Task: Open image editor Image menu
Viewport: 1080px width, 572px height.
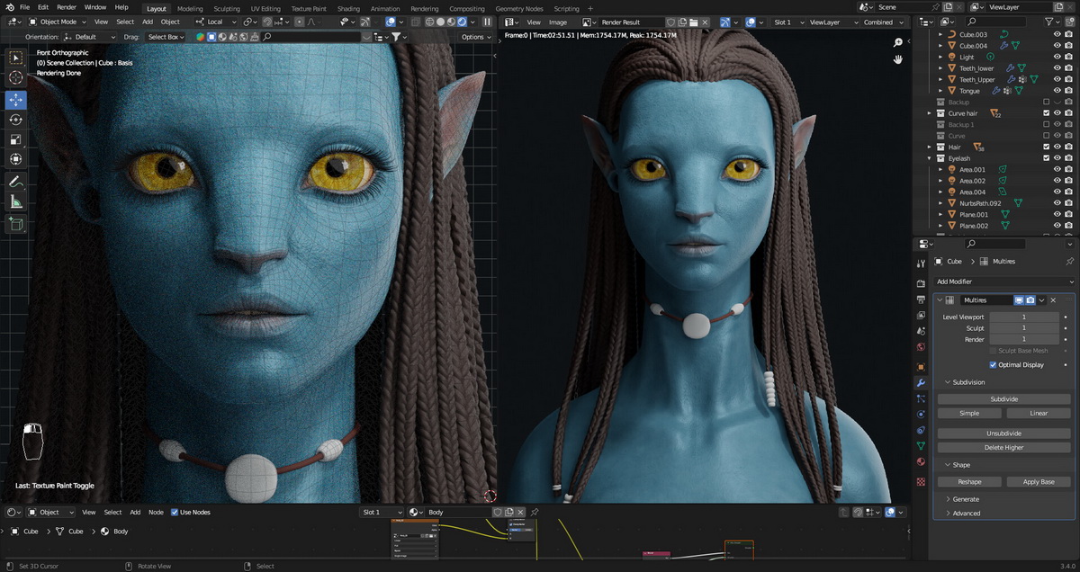Action: point(558,22)
